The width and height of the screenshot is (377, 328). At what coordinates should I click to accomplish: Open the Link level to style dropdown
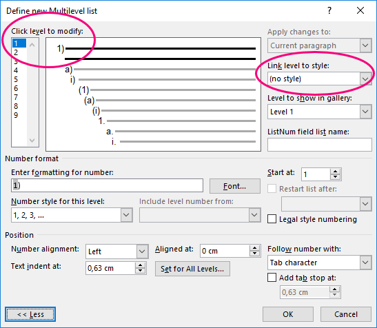coord(365,79)
